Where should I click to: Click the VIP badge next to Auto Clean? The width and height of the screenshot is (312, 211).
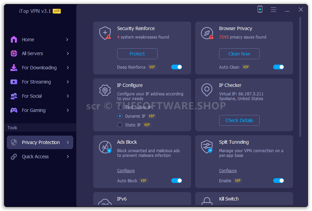pyautogui.click(x=246, y=67)
